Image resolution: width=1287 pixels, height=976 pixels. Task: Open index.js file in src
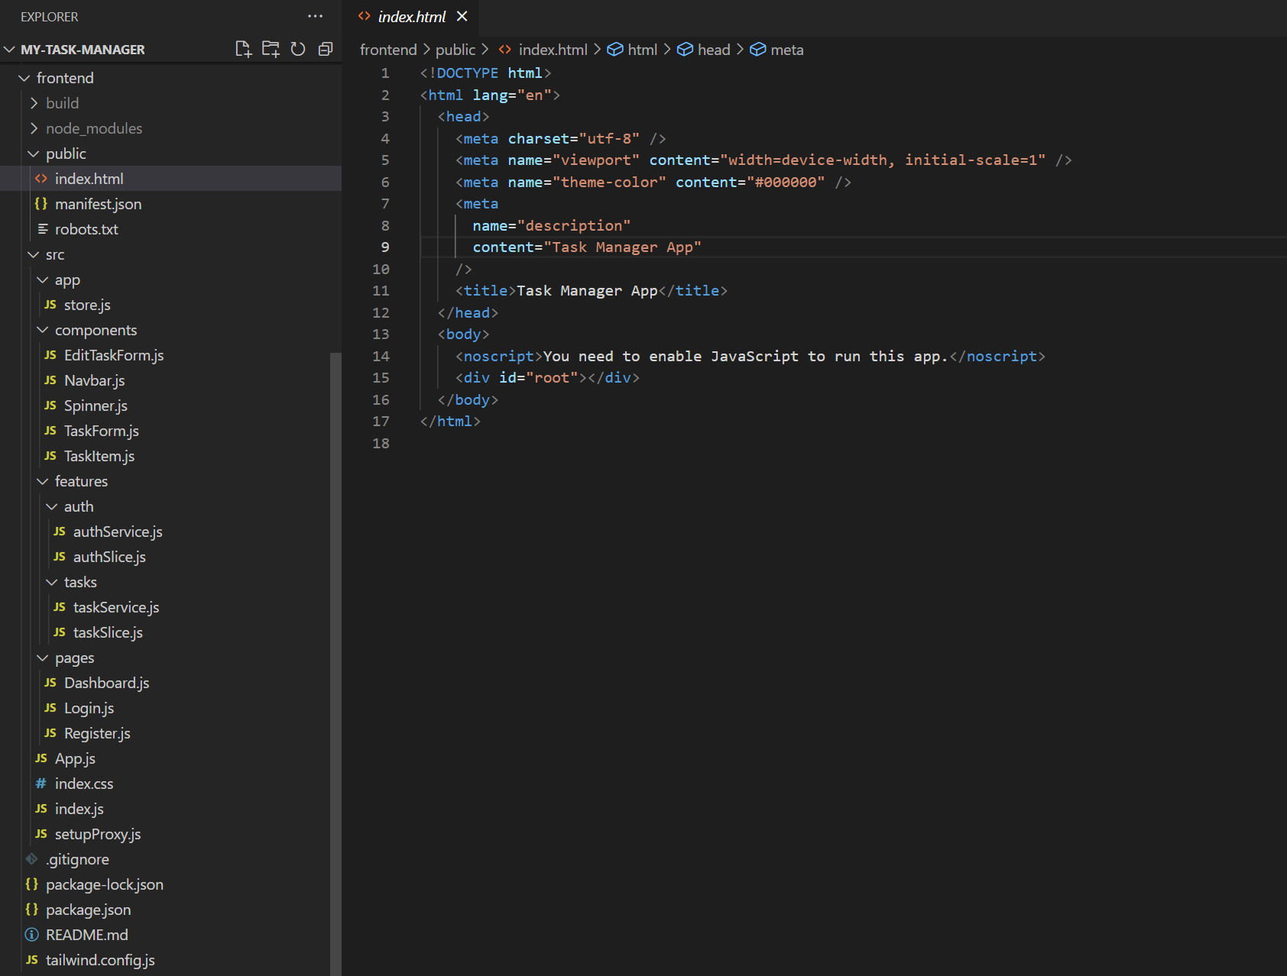click(x=170, y=809)
